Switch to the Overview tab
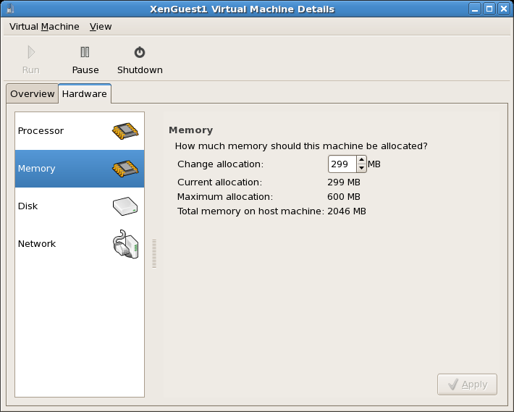514x412 pixels. pos(32,93)
